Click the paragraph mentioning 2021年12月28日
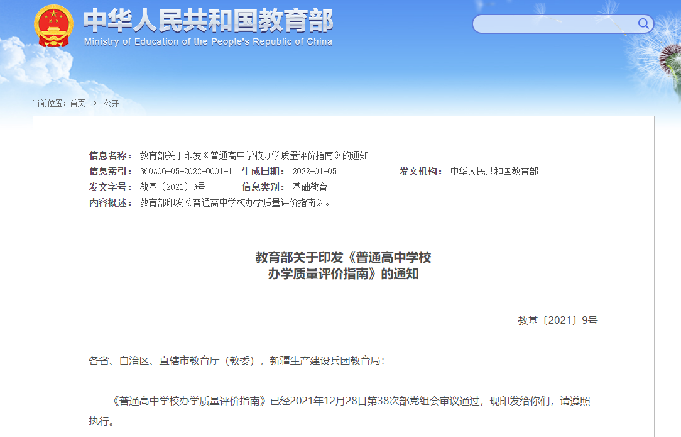 click(340, 411)
